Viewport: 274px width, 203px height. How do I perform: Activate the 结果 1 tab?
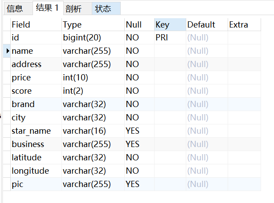pyautogui.click(x=48, y=8)
